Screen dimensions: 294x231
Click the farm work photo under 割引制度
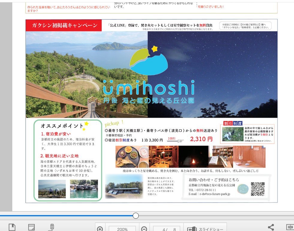click(233, 134)
